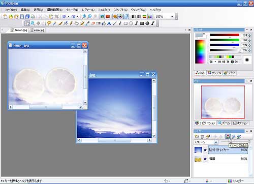Open the スクリーン blend mode dropdown
The image size is (254, 184).
click(216, 142)
